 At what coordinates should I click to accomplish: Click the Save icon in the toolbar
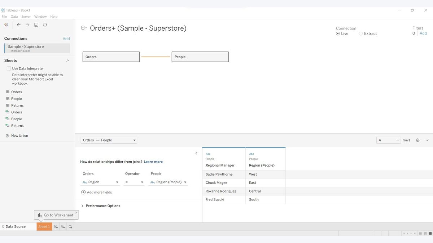point(36,24)
